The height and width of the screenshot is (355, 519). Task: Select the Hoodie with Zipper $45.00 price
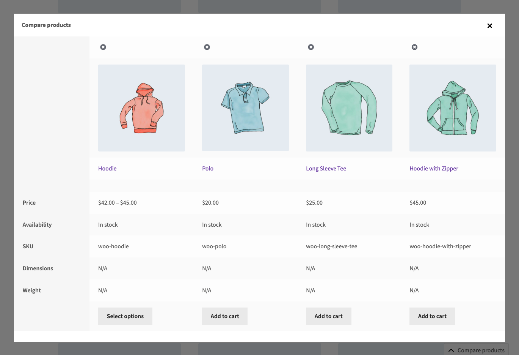coord(418,203)
